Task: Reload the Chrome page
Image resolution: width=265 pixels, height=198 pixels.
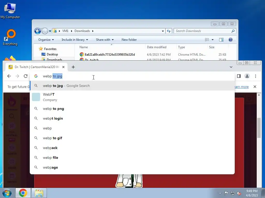Action: [x=26, y=76]
